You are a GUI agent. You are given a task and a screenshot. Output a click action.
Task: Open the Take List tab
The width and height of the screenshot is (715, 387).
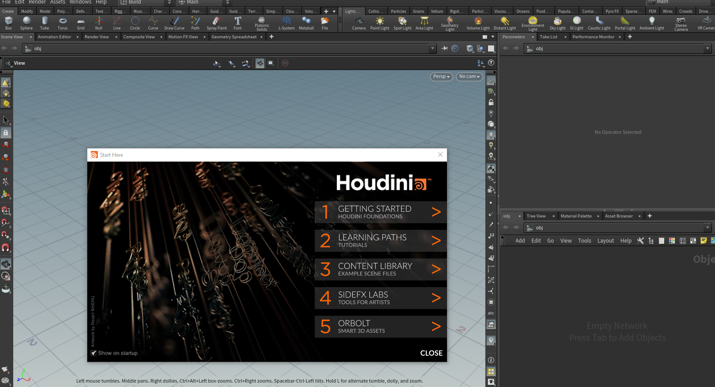548,37
